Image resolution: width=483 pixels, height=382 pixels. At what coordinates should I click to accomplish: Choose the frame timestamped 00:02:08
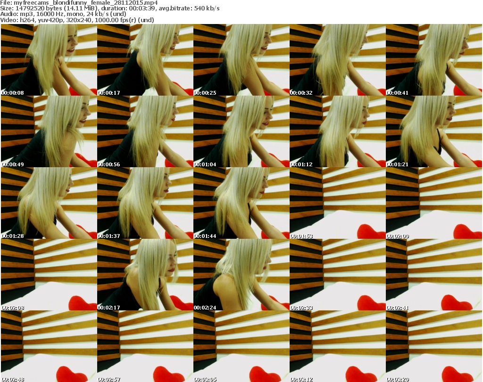49,275
